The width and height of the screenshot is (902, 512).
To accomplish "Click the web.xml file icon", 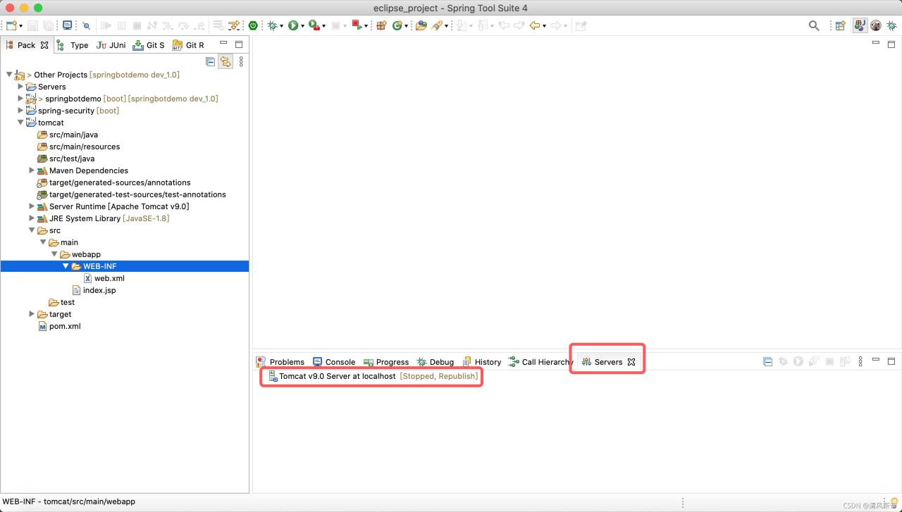I will [88, 278].
